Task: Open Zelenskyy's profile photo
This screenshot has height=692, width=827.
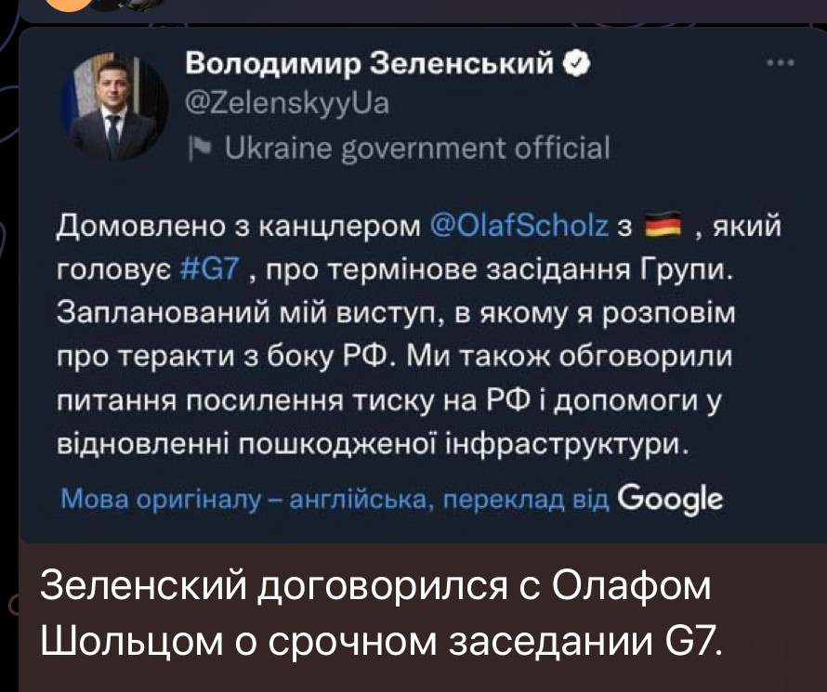Action: click(113, 107)
